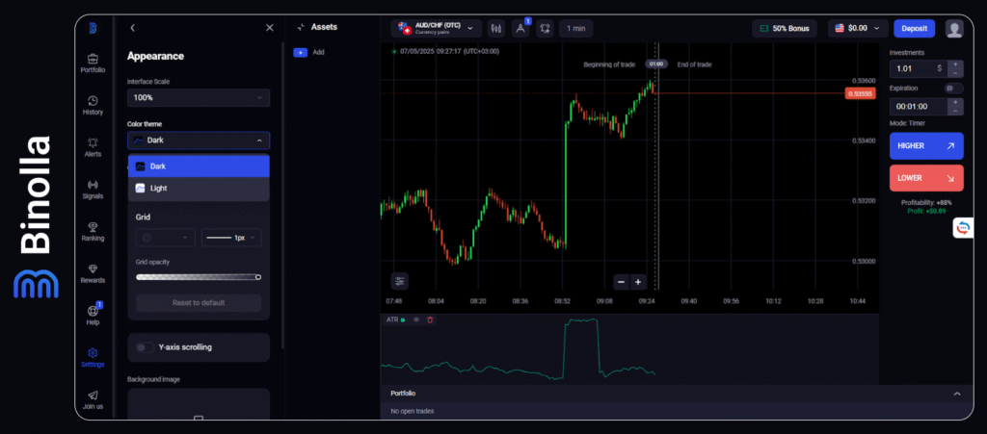Hide the ATR indicator using eye icon

[x=416, y=319]
